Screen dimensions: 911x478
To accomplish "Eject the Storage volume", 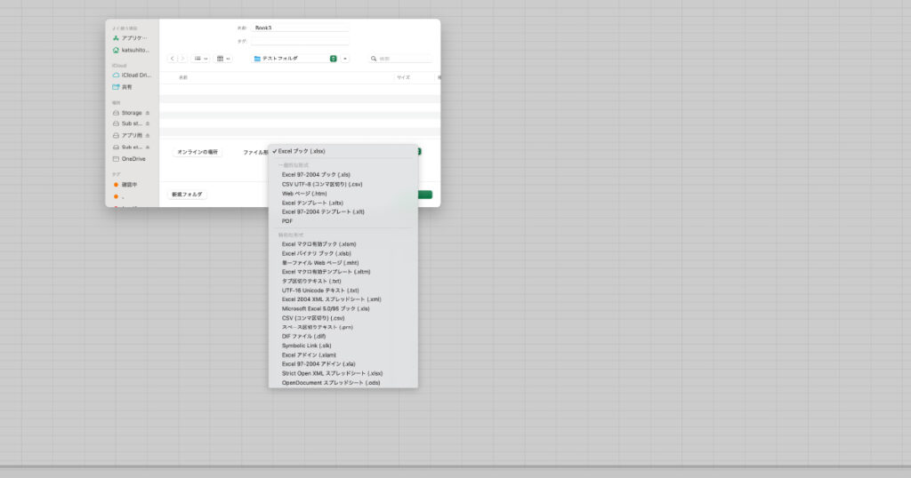I will click(x=148, y=113).
